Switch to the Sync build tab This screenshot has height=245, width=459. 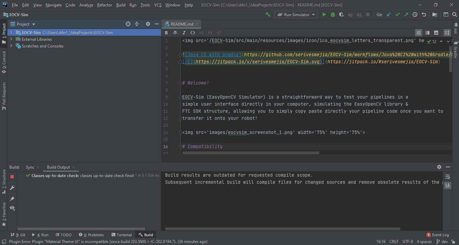tap(30, 167)
